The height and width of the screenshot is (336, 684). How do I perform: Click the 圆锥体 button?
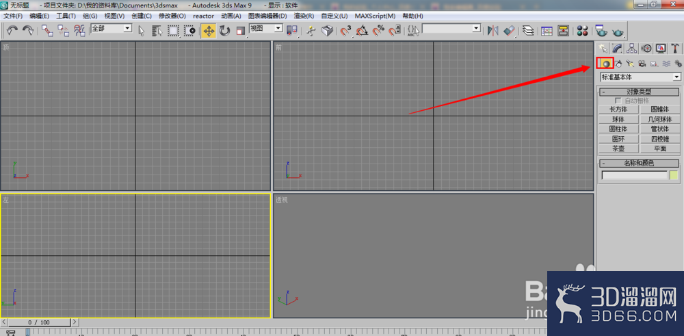tap(659, 109)
